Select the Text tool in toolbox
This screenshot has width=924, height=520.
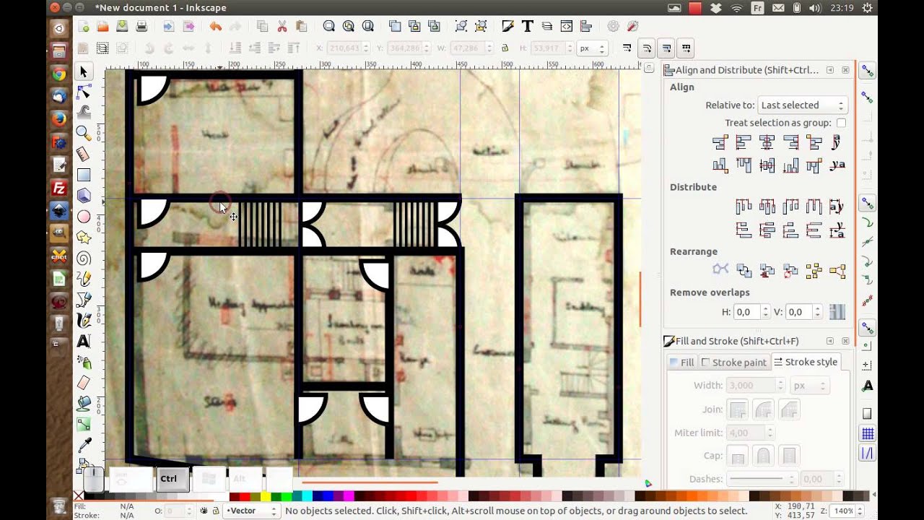(x=84, y=342)
